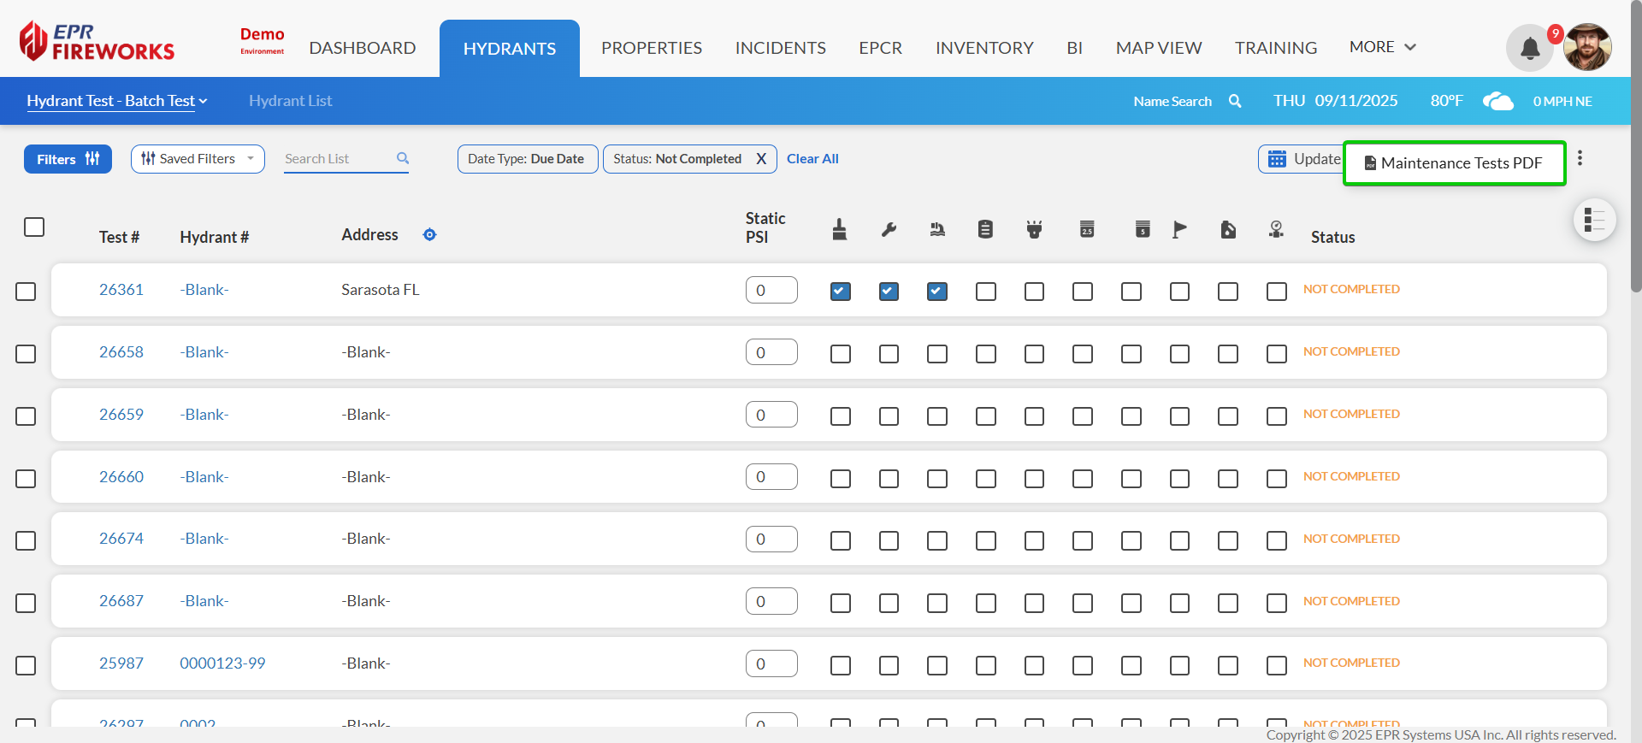Expand the MORE navigation menu
This screenshot has width=1642, height=743.
1382,47
